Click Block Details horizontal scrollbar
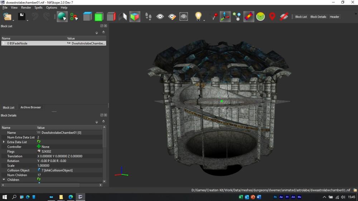358x201 pixels. pyautogui.click(x=42, y=185)
